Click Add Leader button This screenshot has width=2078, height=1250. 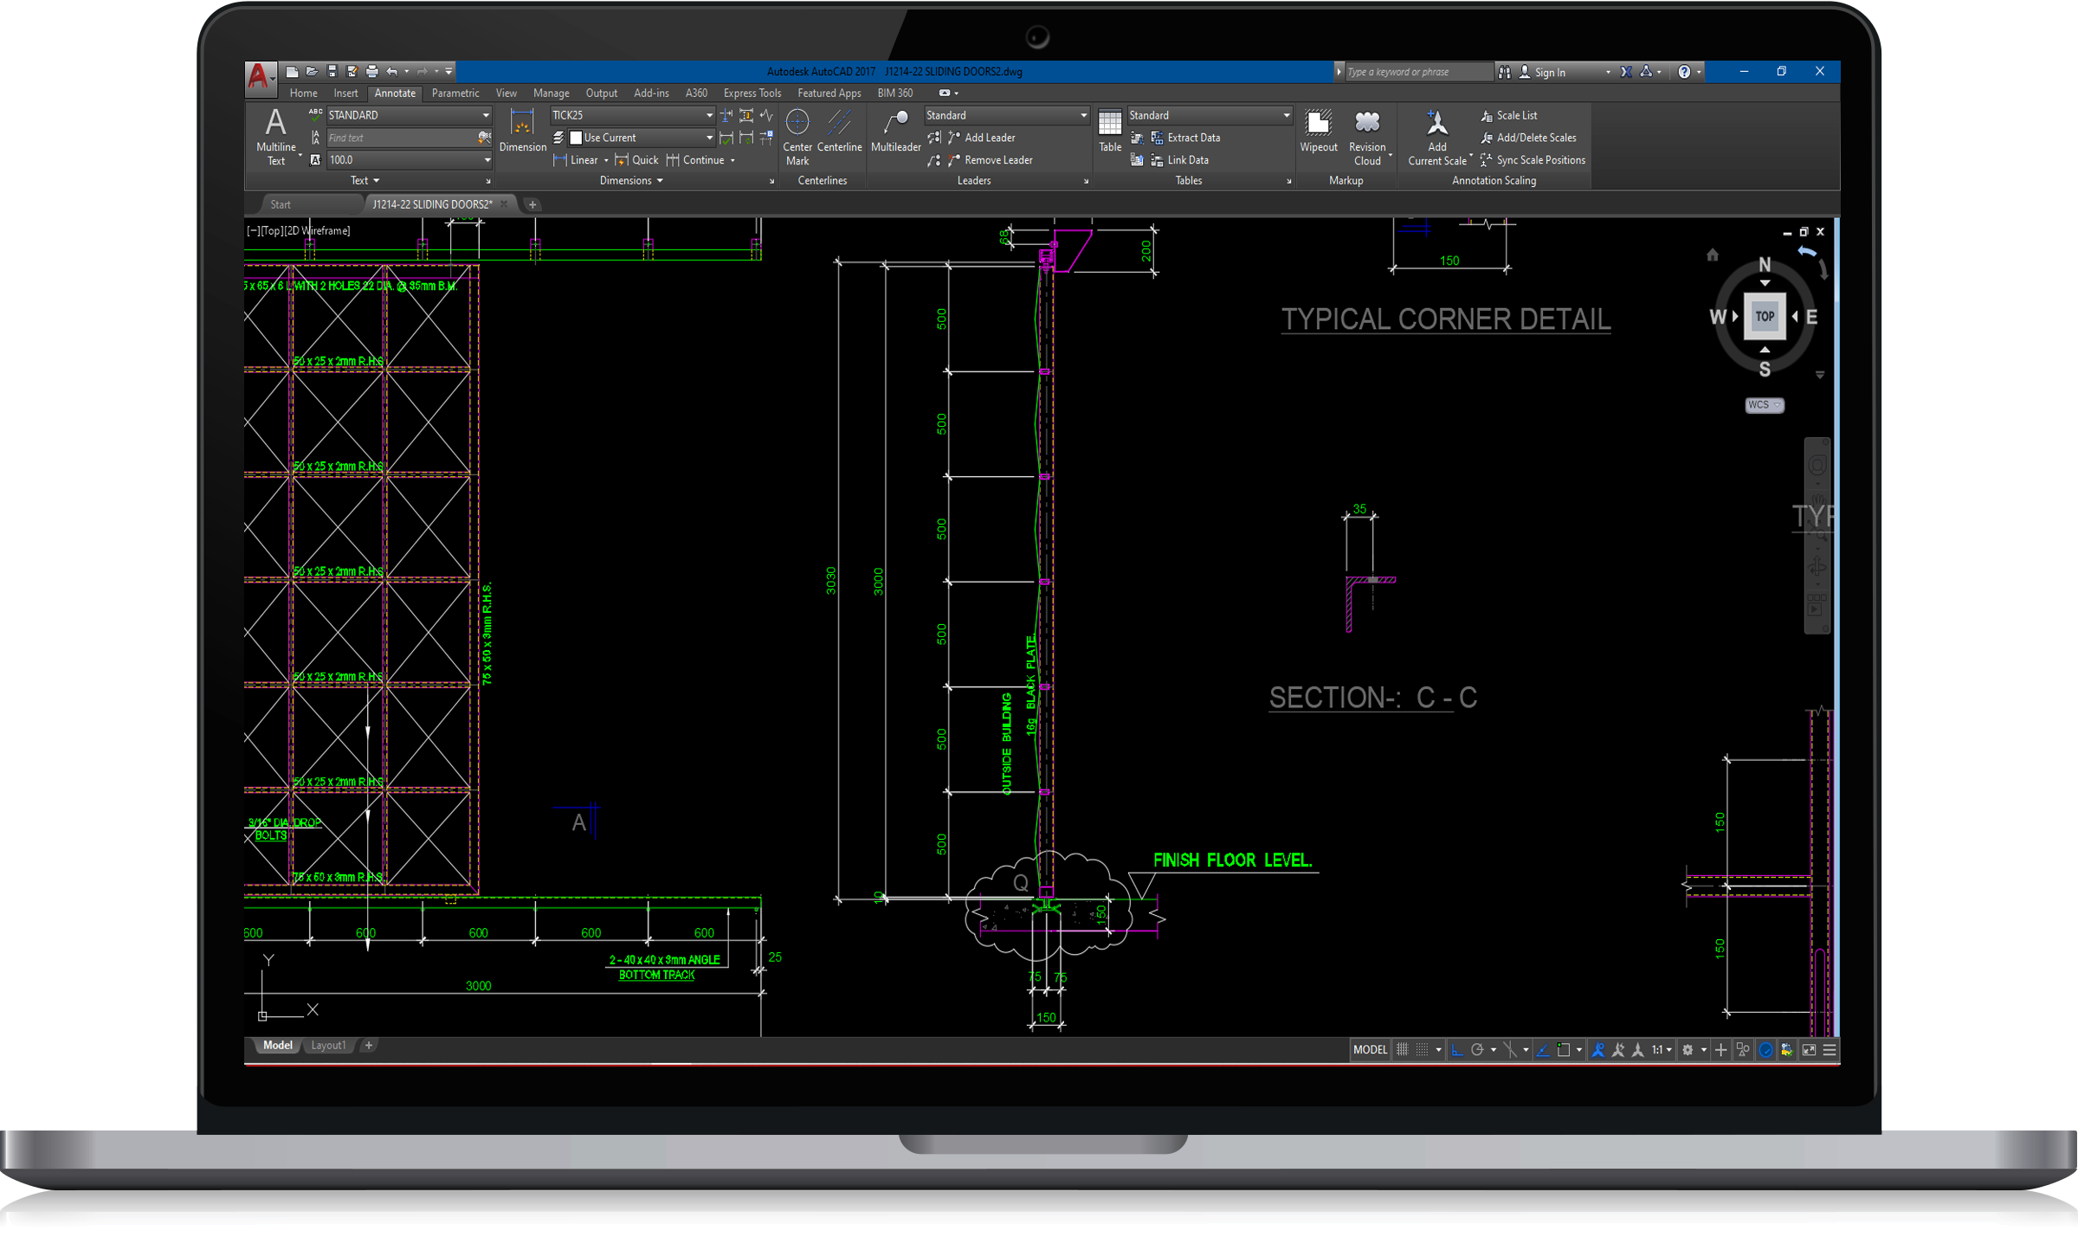point(989,138)
